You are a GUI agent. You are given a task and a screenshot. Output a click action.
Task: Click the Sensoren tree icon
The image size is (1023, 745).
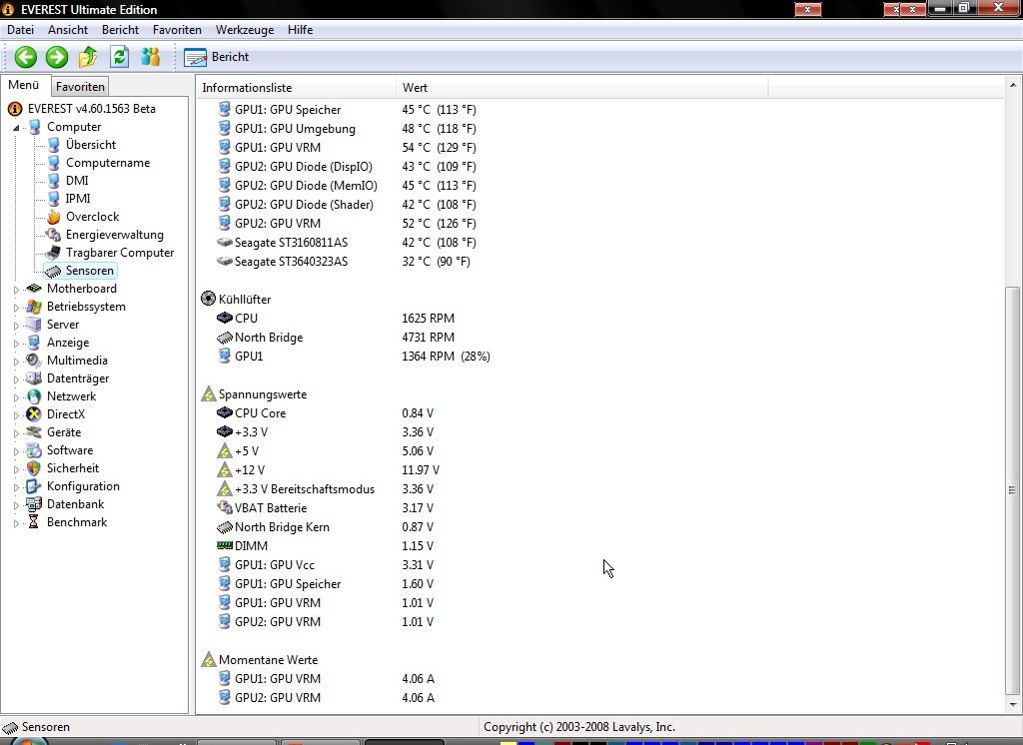[x=54, y=271]
